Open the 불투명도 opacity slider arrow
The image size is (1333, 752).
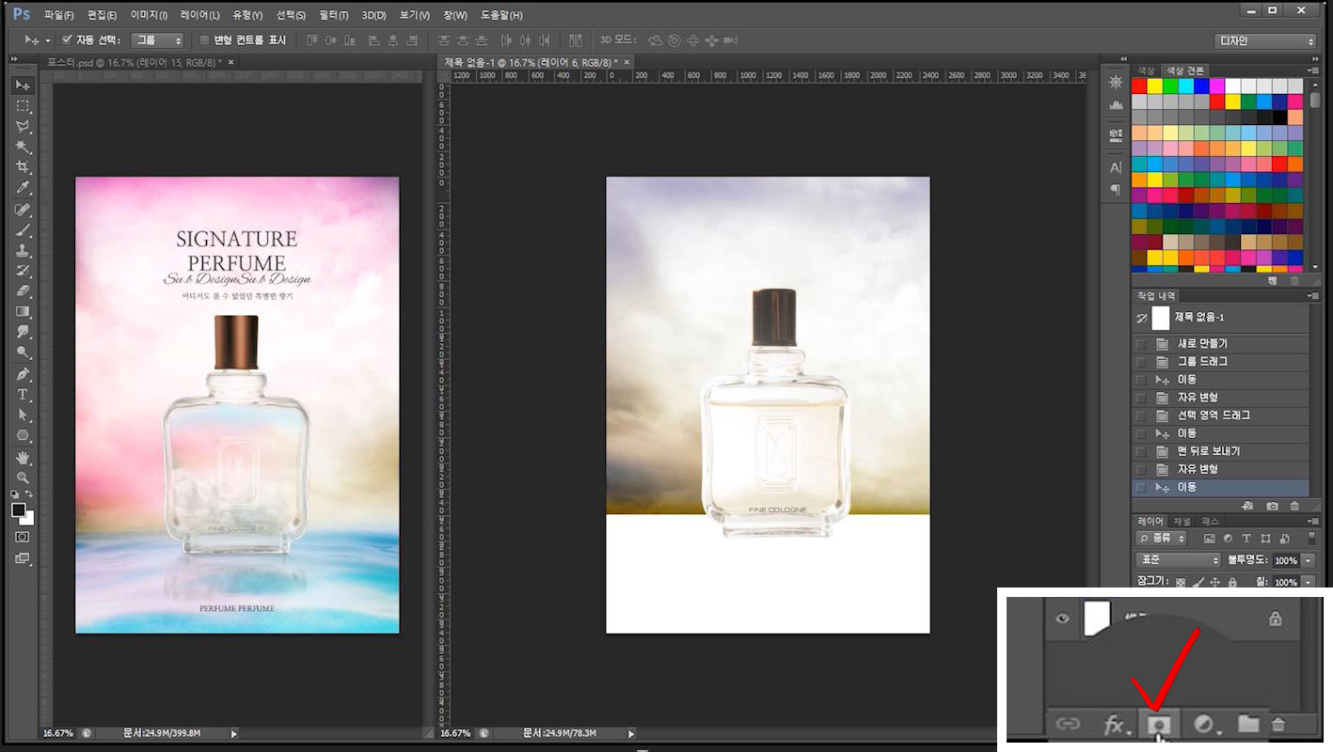(1309, 560)
